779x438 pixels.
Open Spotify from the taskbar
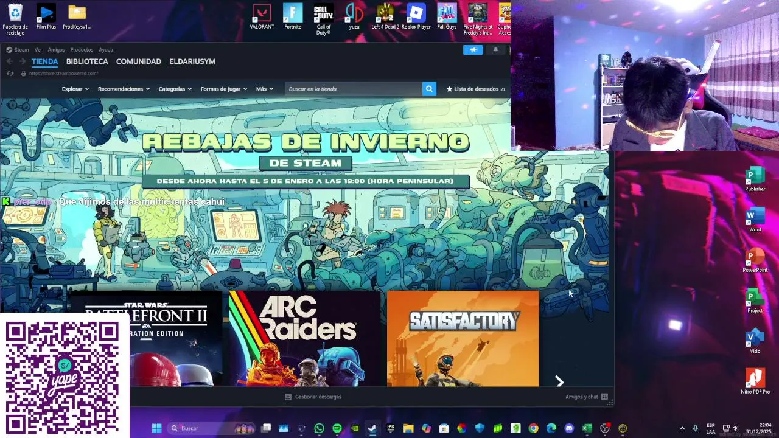[337, 428]
